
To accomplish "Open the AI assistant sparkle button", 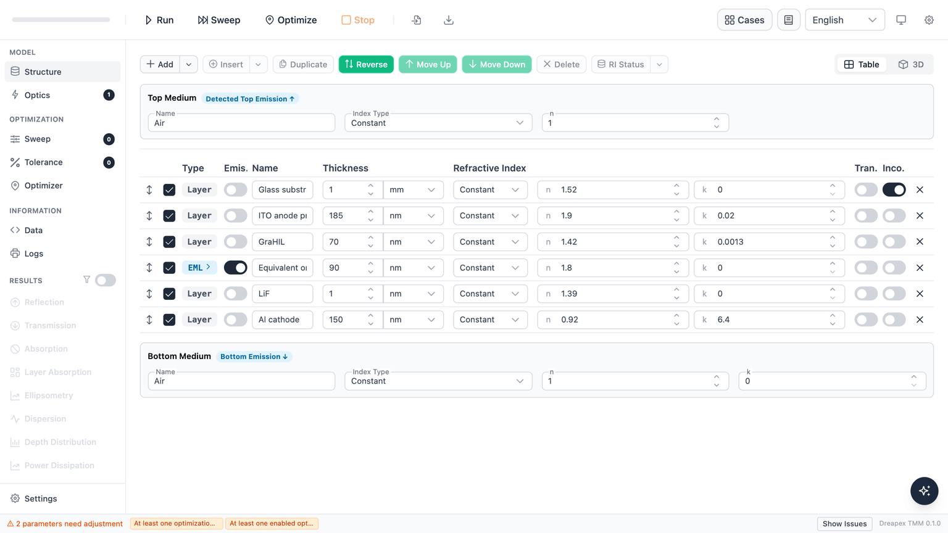I will pyautogui.click(x=924, y=491).
